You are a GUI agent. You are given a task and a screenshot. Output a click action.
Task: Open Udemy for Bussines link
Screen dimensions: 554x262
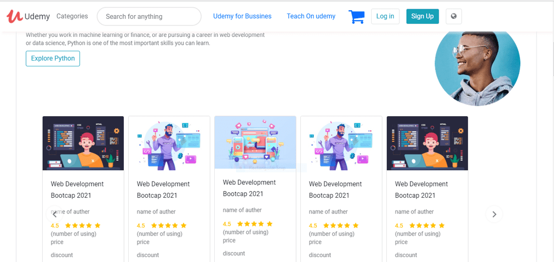pos(242,16)
